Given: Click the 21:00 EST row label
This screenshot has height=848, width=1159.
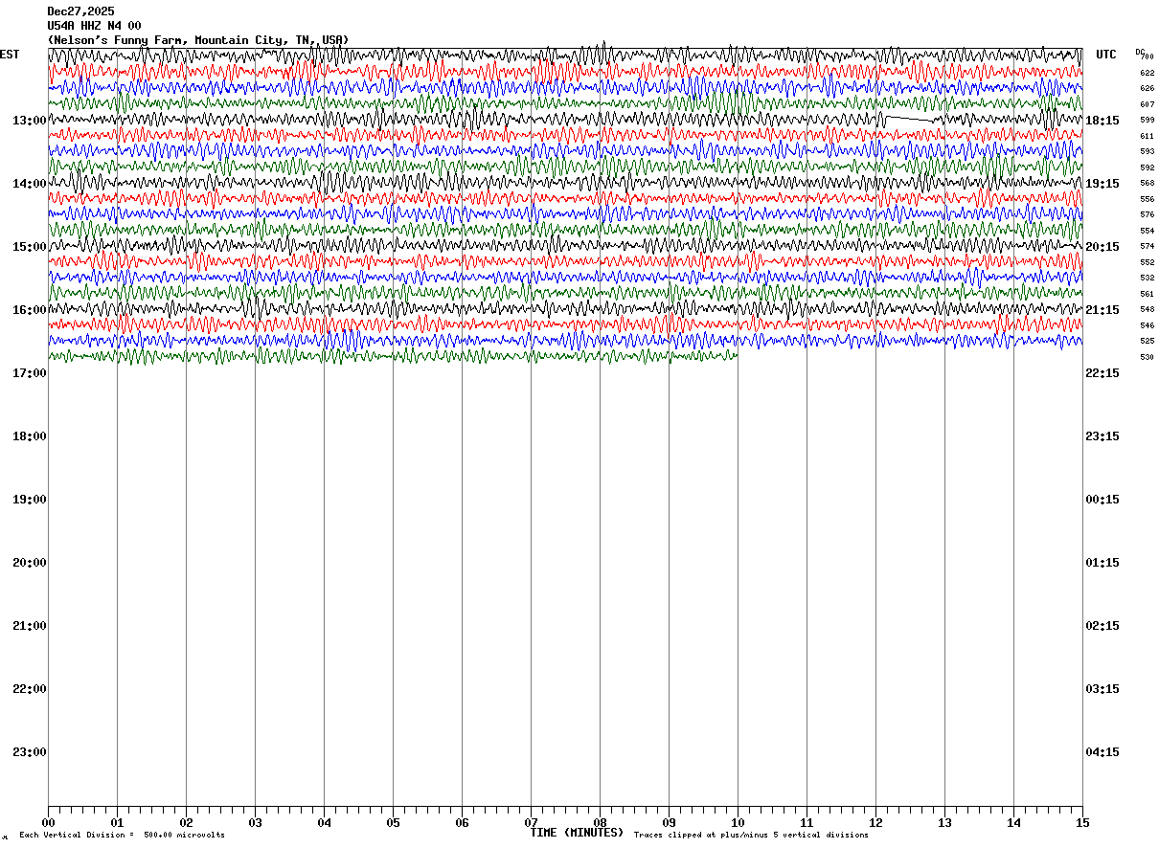Looking at the screenshot, I should click(x=30, y=625).
